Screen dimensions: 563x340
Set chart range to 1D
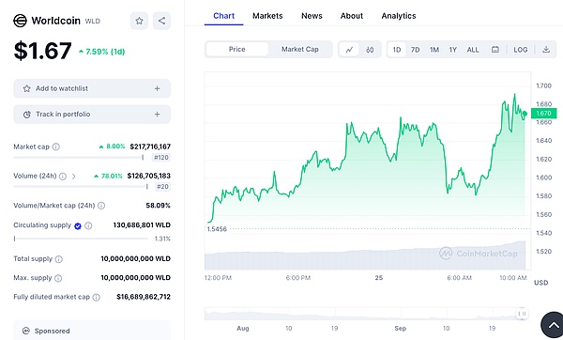point(397,50)
